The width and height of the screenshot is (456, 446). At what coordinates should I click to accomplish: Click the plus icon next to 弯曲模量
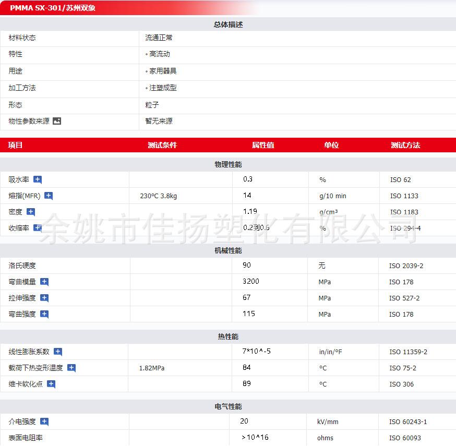point(44,282)
